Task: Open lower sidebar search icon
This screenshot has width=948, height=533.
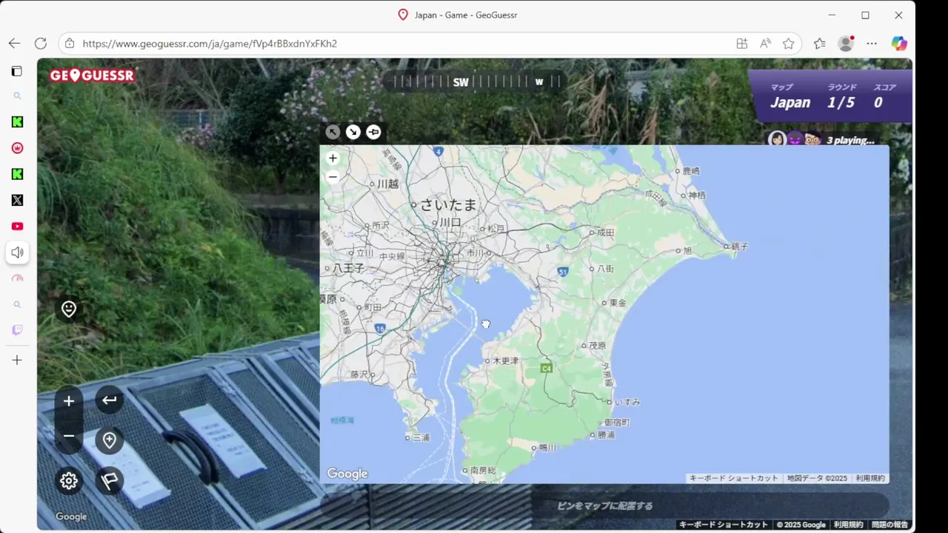Action: pos(17,304)
